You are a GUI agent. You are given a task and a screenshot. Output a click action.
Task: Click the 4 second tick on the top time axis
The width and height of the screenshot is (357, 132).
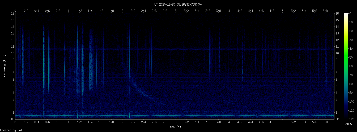pos(229,11)
